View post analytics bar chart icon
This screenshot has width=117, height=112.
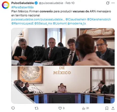point(84,108)
